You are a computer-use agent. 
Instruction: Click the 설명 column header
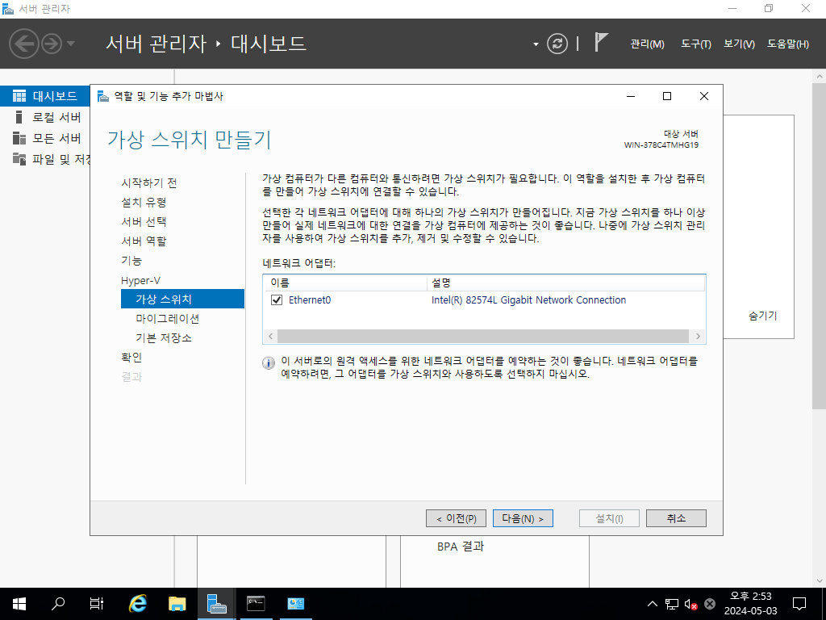click(565, 283)
